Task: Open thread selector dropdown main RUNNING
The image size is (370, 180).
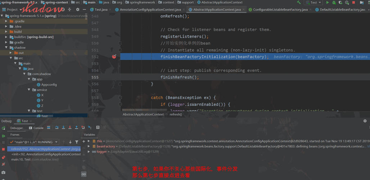Action: [x=33, y=142]
